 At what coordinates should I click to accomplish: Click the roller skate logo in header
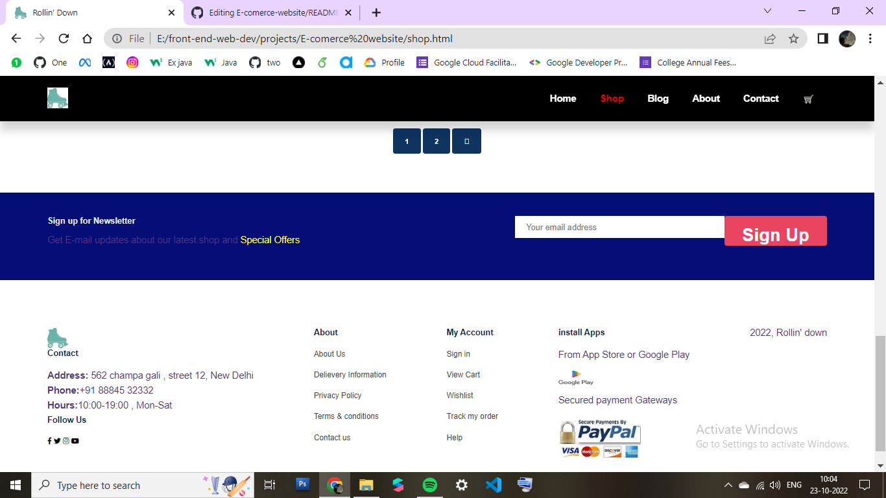[x=58, y=98]
